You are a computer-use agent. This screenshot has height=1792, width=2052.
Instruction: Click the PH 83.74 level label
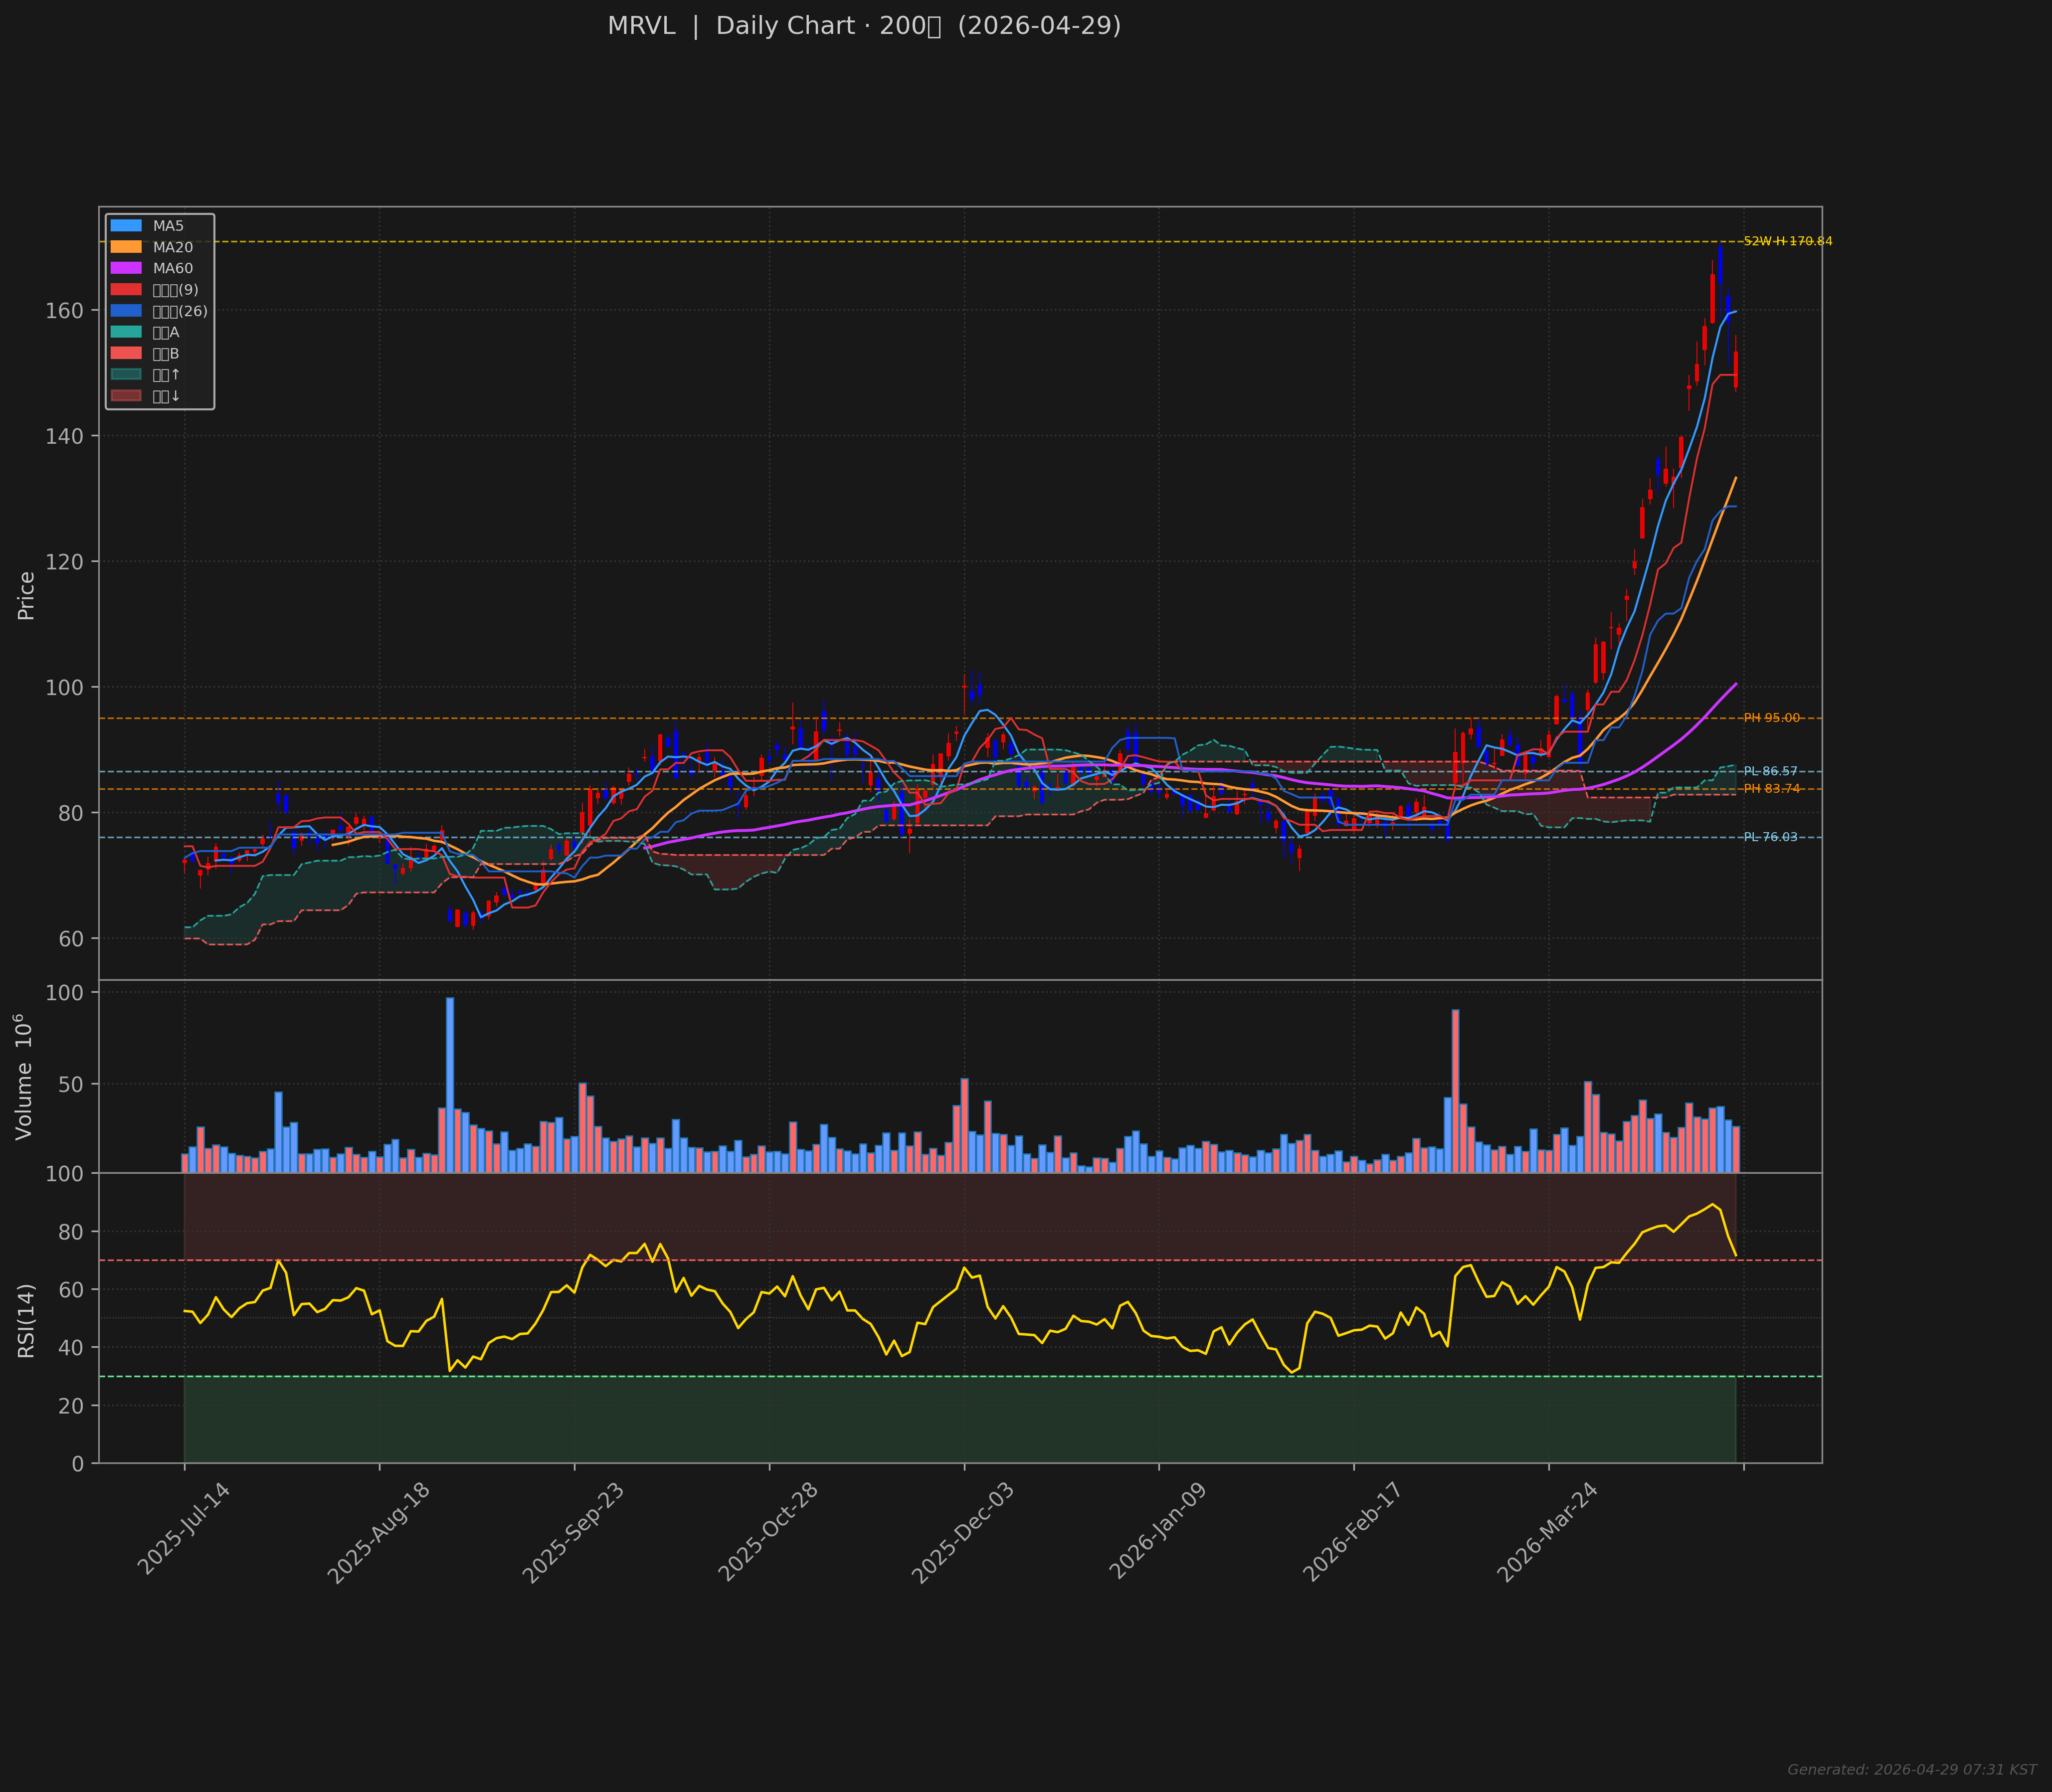tap(1771, 789)
